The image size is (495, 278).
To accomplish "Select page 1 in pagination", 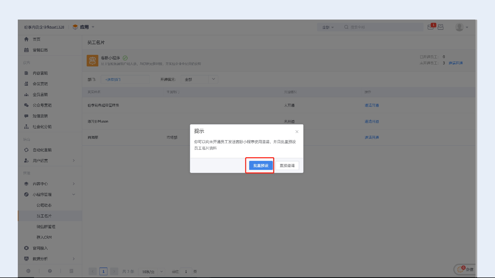I will (103, 271).
